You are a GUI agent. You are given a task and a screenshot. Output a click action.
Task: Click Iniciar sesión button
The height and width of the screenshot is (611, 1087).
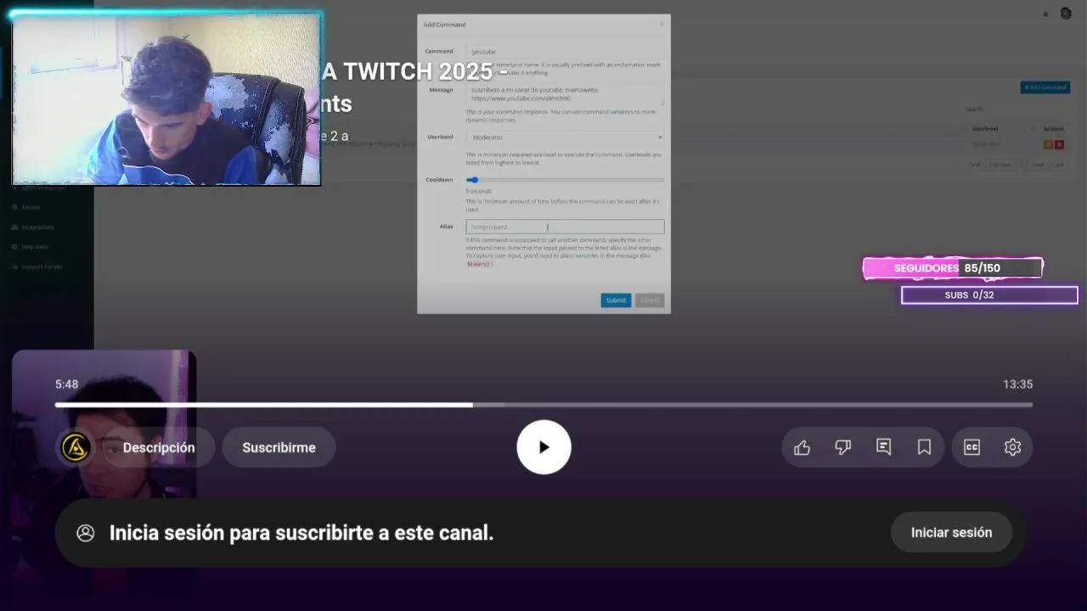(x=951, y=533)
